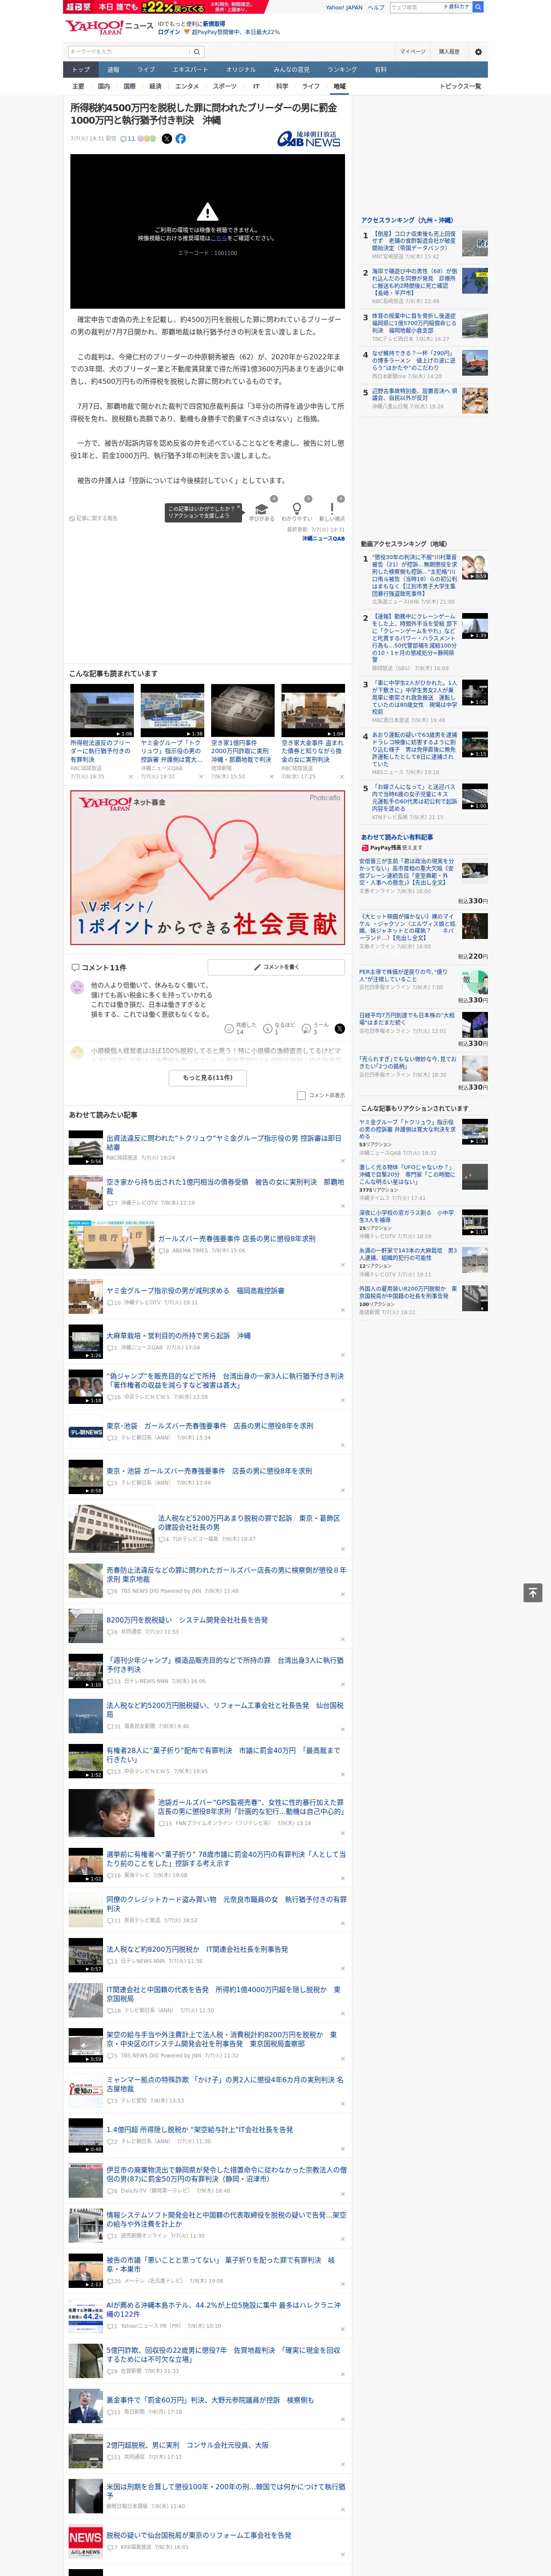Click the QAB NEWS broadcaster logo
The width and height of the screenshot is (551, 2576).
(x=309, y=139)
